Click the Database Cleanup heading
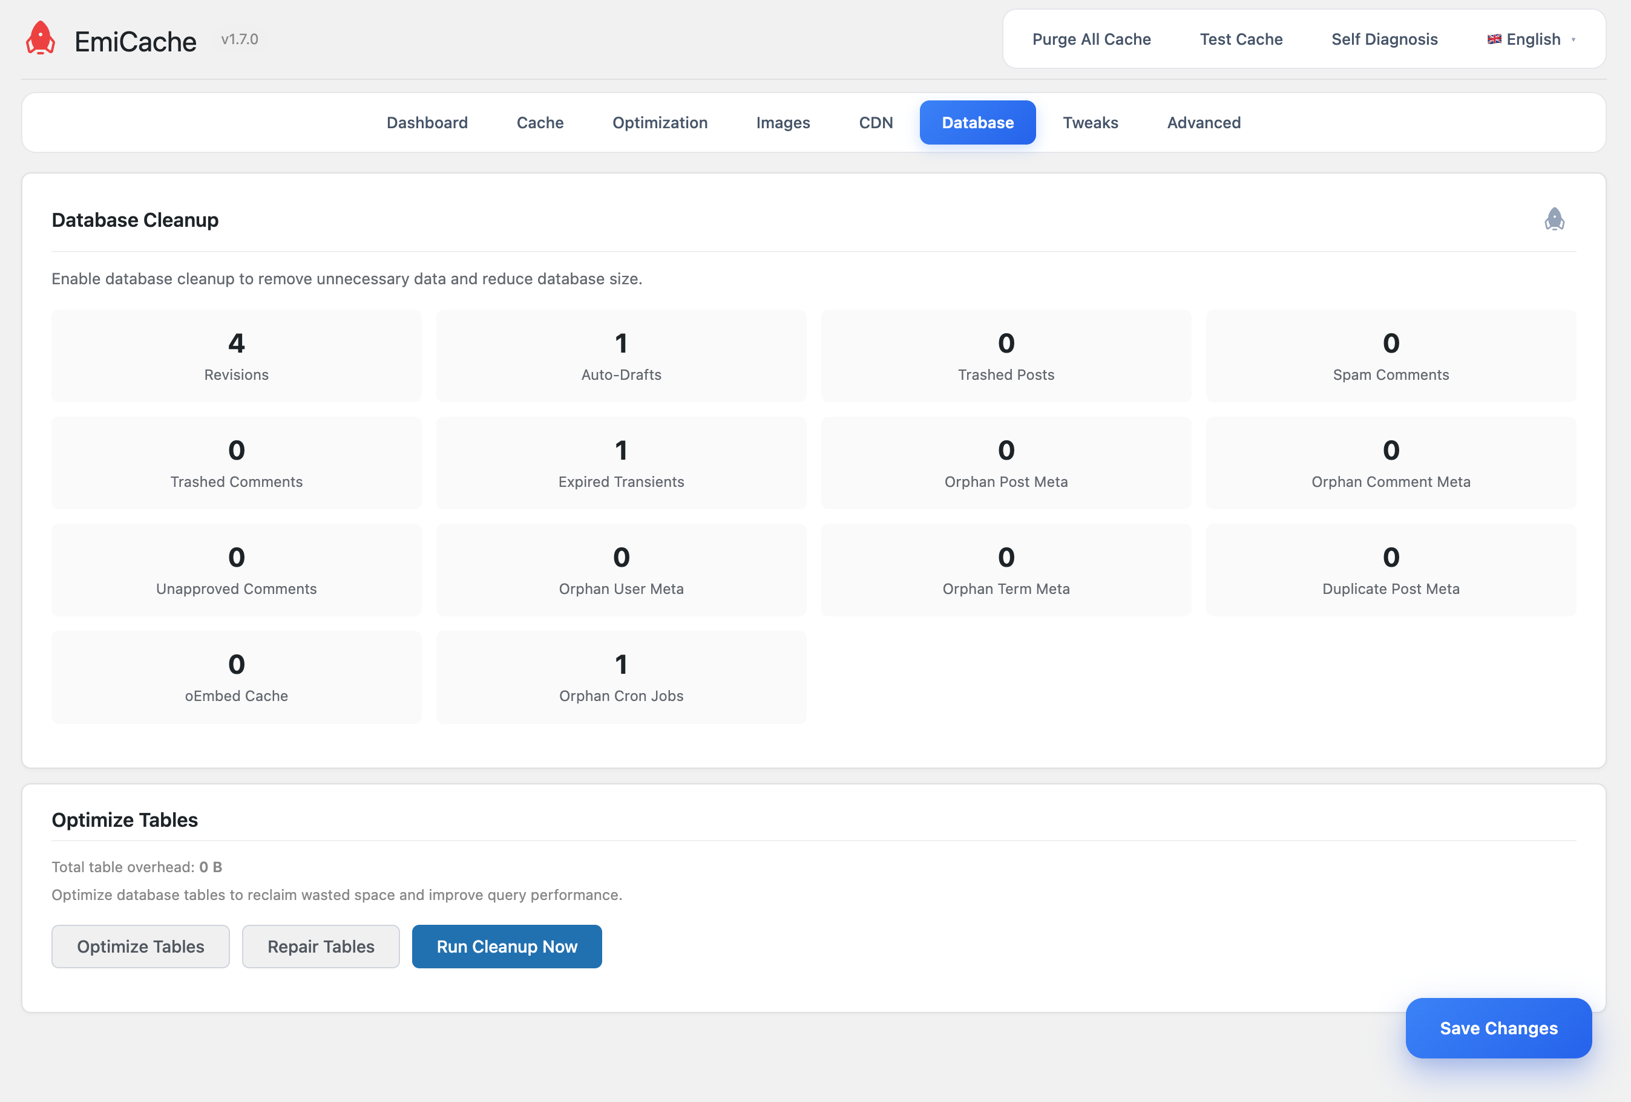 135,220
